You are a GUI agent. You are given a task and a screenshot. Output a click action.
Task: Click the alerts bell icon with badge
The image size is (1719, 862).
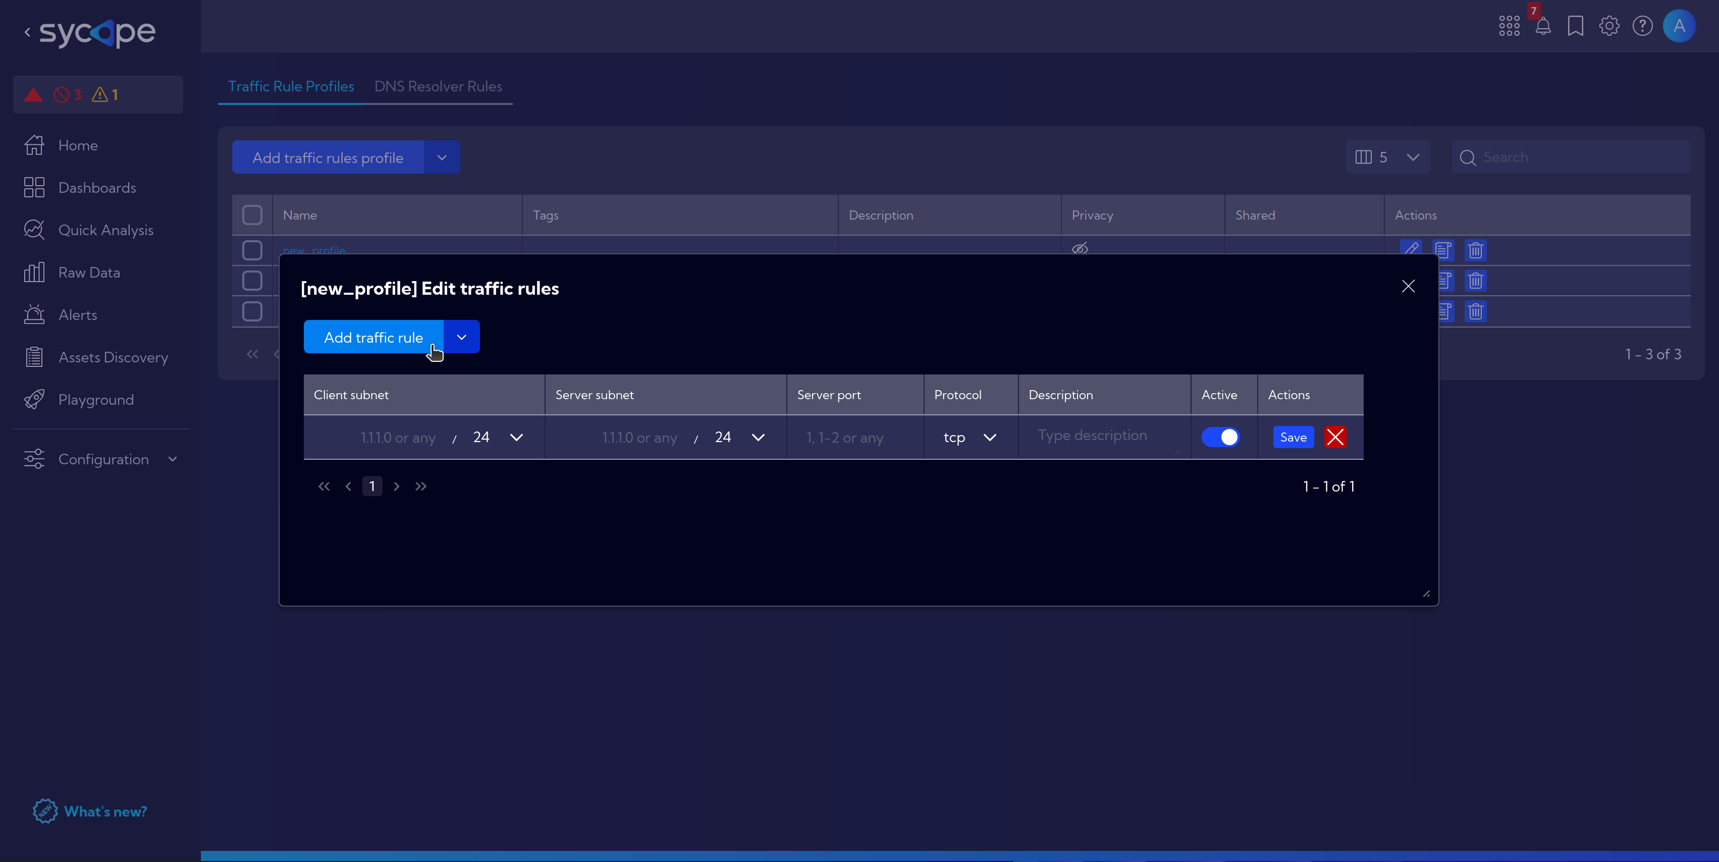point(1543,25)
